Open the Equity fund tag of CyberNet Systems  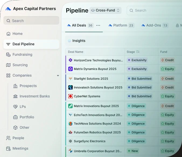[168, 96]
